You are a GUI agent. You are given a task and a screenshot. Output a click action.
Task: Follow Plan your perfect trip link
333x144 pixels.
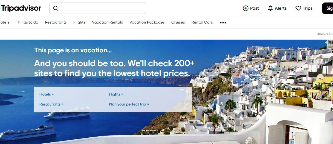[129, 104]
